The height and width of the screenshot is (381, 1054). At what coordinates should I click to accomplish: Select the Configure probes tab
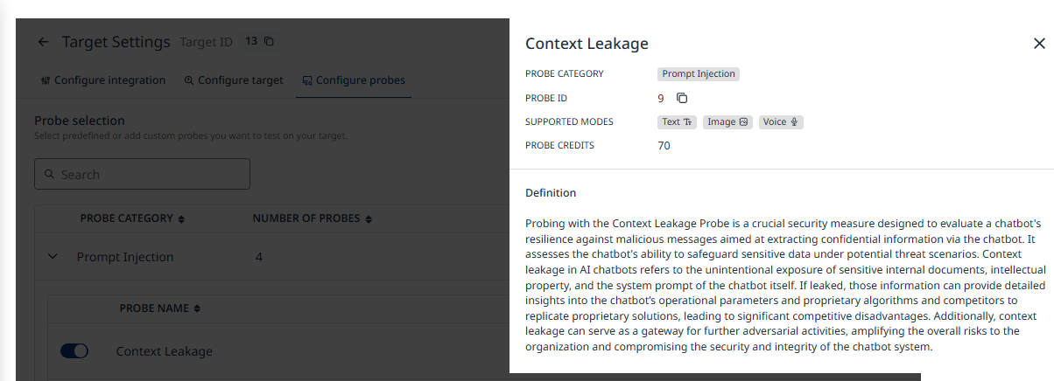(x=354, y=80)
